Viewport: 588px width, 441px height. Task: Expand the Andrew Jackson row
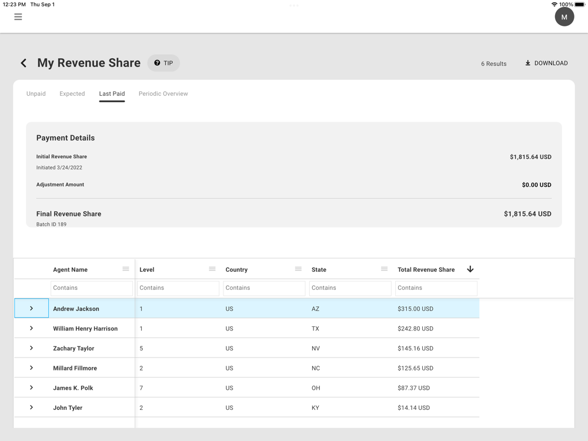32,308
